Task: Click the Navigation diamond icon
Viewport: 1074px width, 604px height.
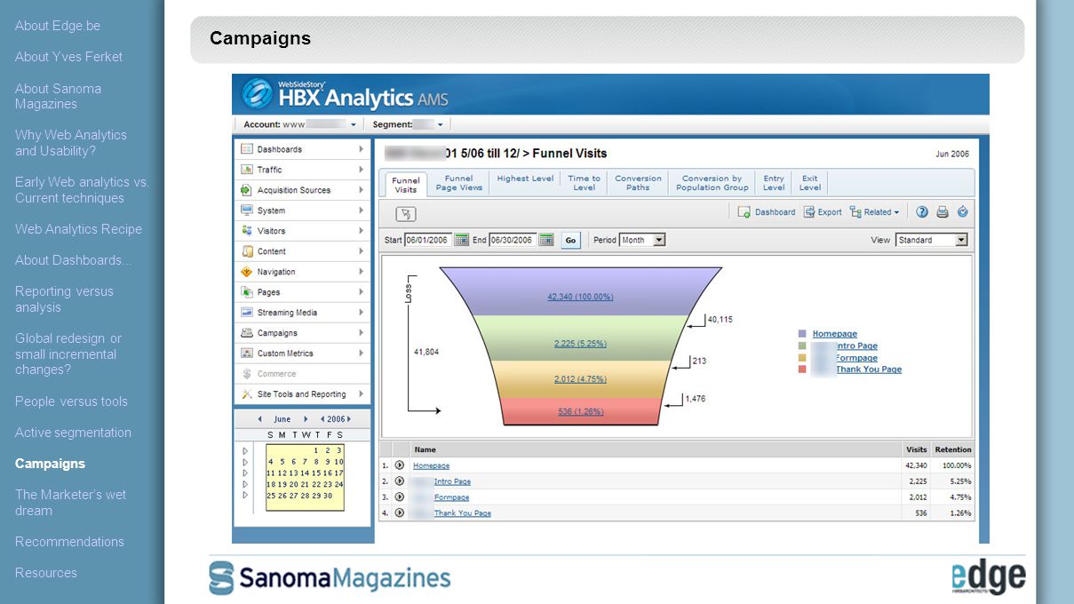Action: [247, 272]
